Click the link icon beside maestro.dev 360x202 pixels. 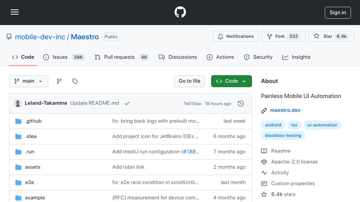tap(264, 111)
